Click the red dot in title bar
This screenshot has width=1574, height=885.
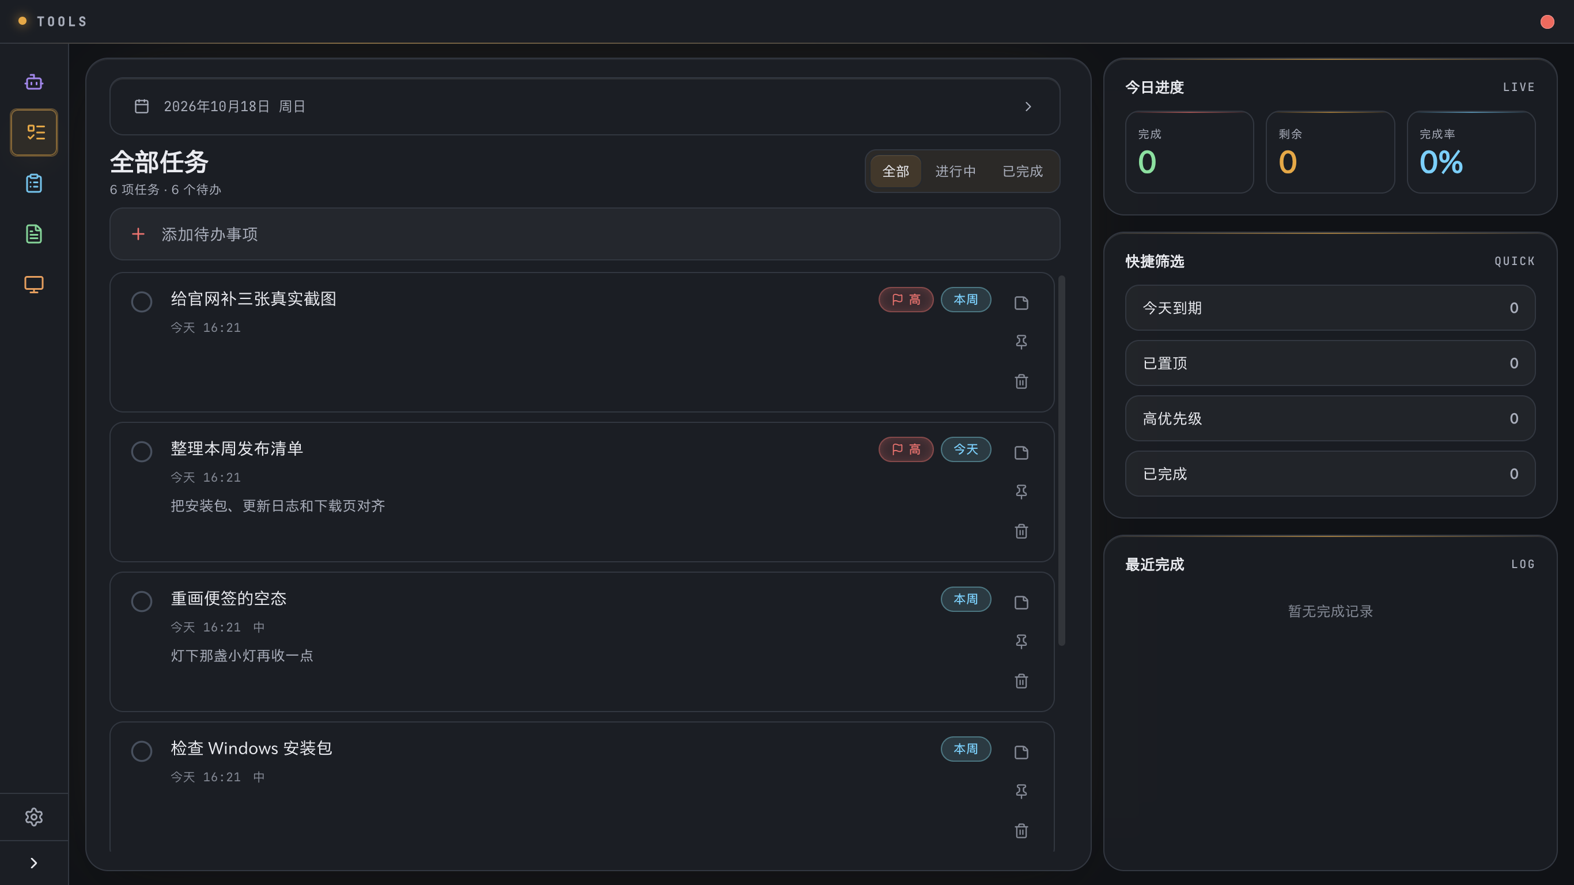point(1547,22)
